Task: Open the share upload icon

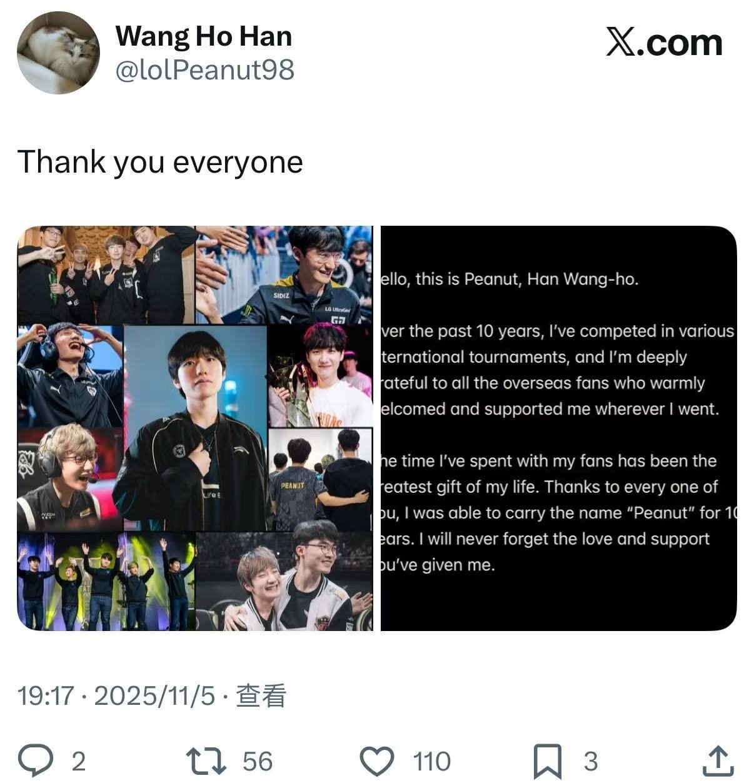Action: pos(718,760)
